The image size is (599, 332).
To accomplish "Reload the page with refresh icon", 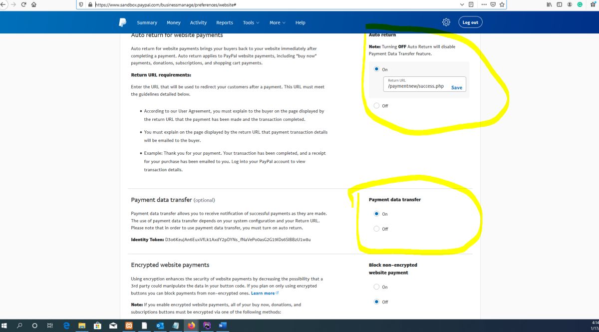I will (x=23, y=4).
